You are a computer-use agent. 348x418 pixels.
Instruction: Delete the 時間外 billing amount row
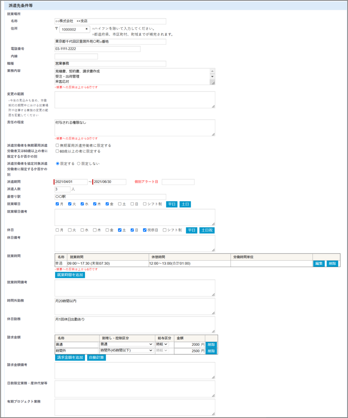[211, 351]
